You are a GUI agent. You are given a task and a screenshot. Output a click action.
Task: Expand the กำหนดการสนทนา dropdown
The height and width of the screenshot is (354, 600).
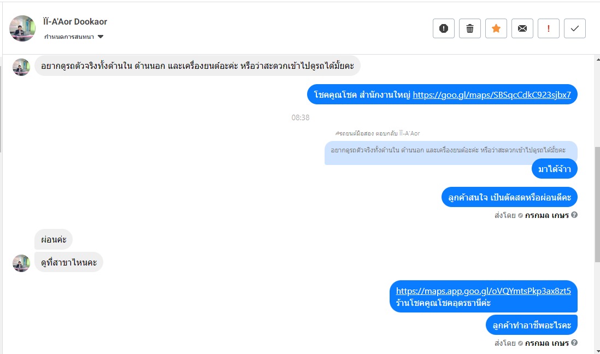point(74,37)
